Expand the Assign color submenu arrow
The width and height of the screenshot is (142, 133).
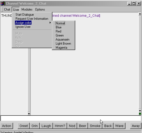click(x=50, y=22)
